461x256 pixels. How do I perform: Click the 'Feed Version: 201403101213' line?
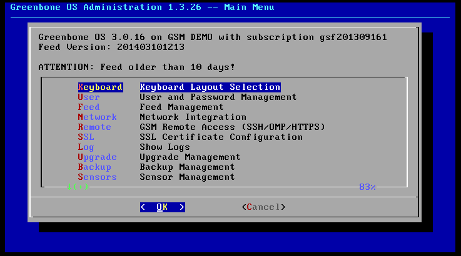(111, 47)
